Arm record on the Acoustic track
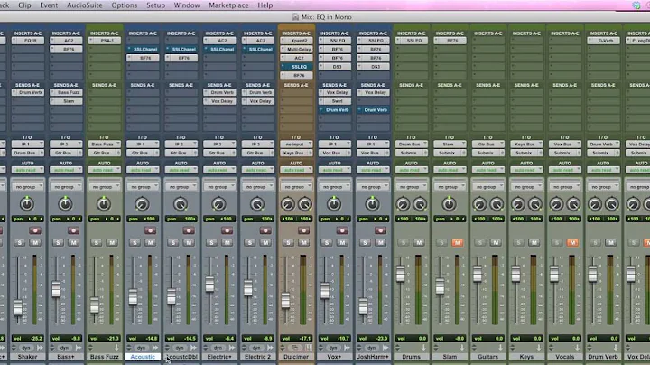The image size is (650, 365). coord(150,230)
